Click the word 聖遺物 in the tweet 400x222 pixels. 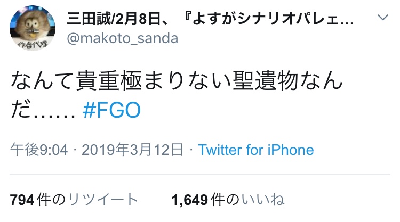(x=256, y=85)
